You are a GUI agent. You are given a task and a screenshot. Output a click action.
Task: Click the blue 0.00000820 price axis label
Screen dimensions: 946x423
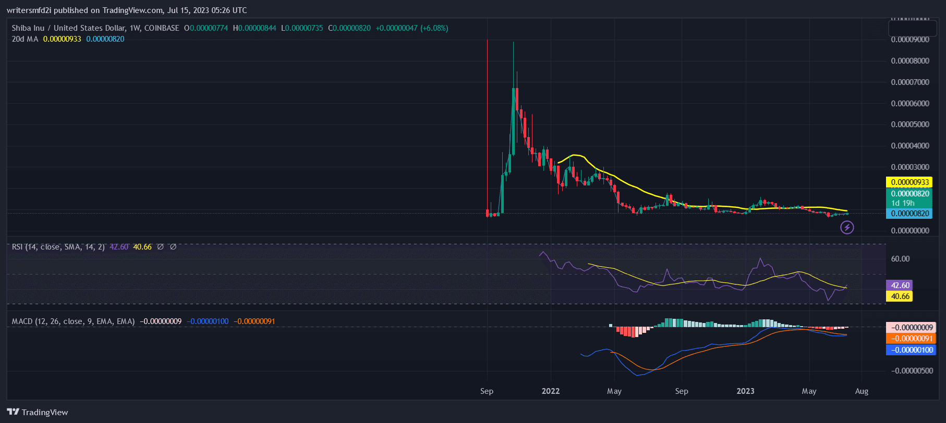pyautogui.click(x=909, y=214)
